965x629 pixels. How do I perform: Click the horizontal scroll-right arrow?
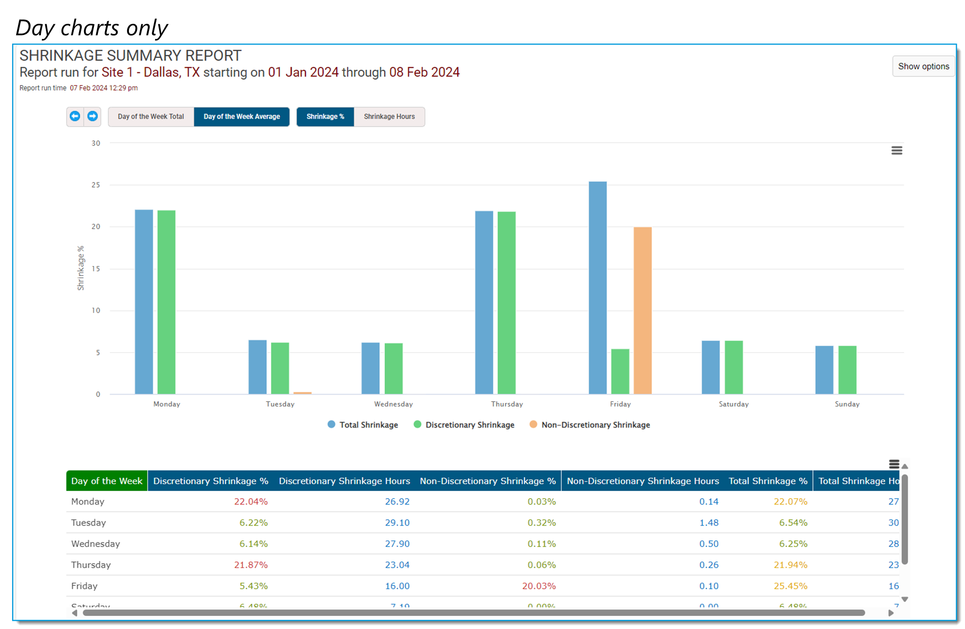[891, 613]
